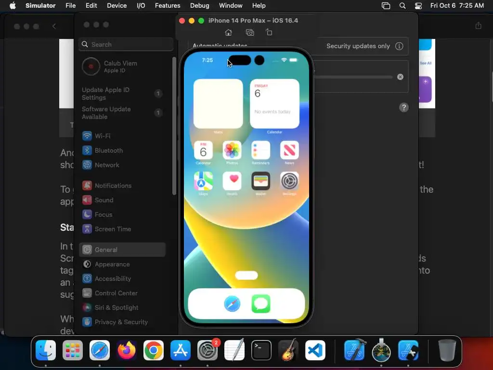Click the progress bar cancel X icon
The width and height of the screenshot is (493, 370).
[400, 77]
